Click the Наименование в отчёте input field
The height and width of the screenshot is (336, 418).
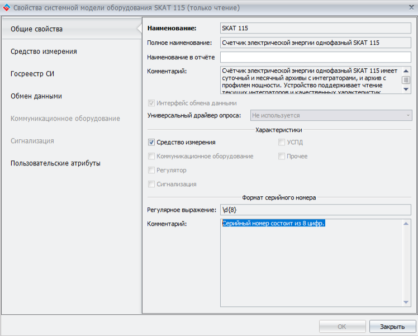point(315,58)
